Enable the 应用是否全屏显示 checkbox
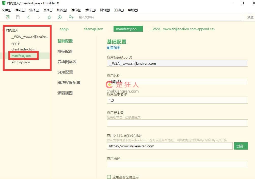 click(109, 177)
